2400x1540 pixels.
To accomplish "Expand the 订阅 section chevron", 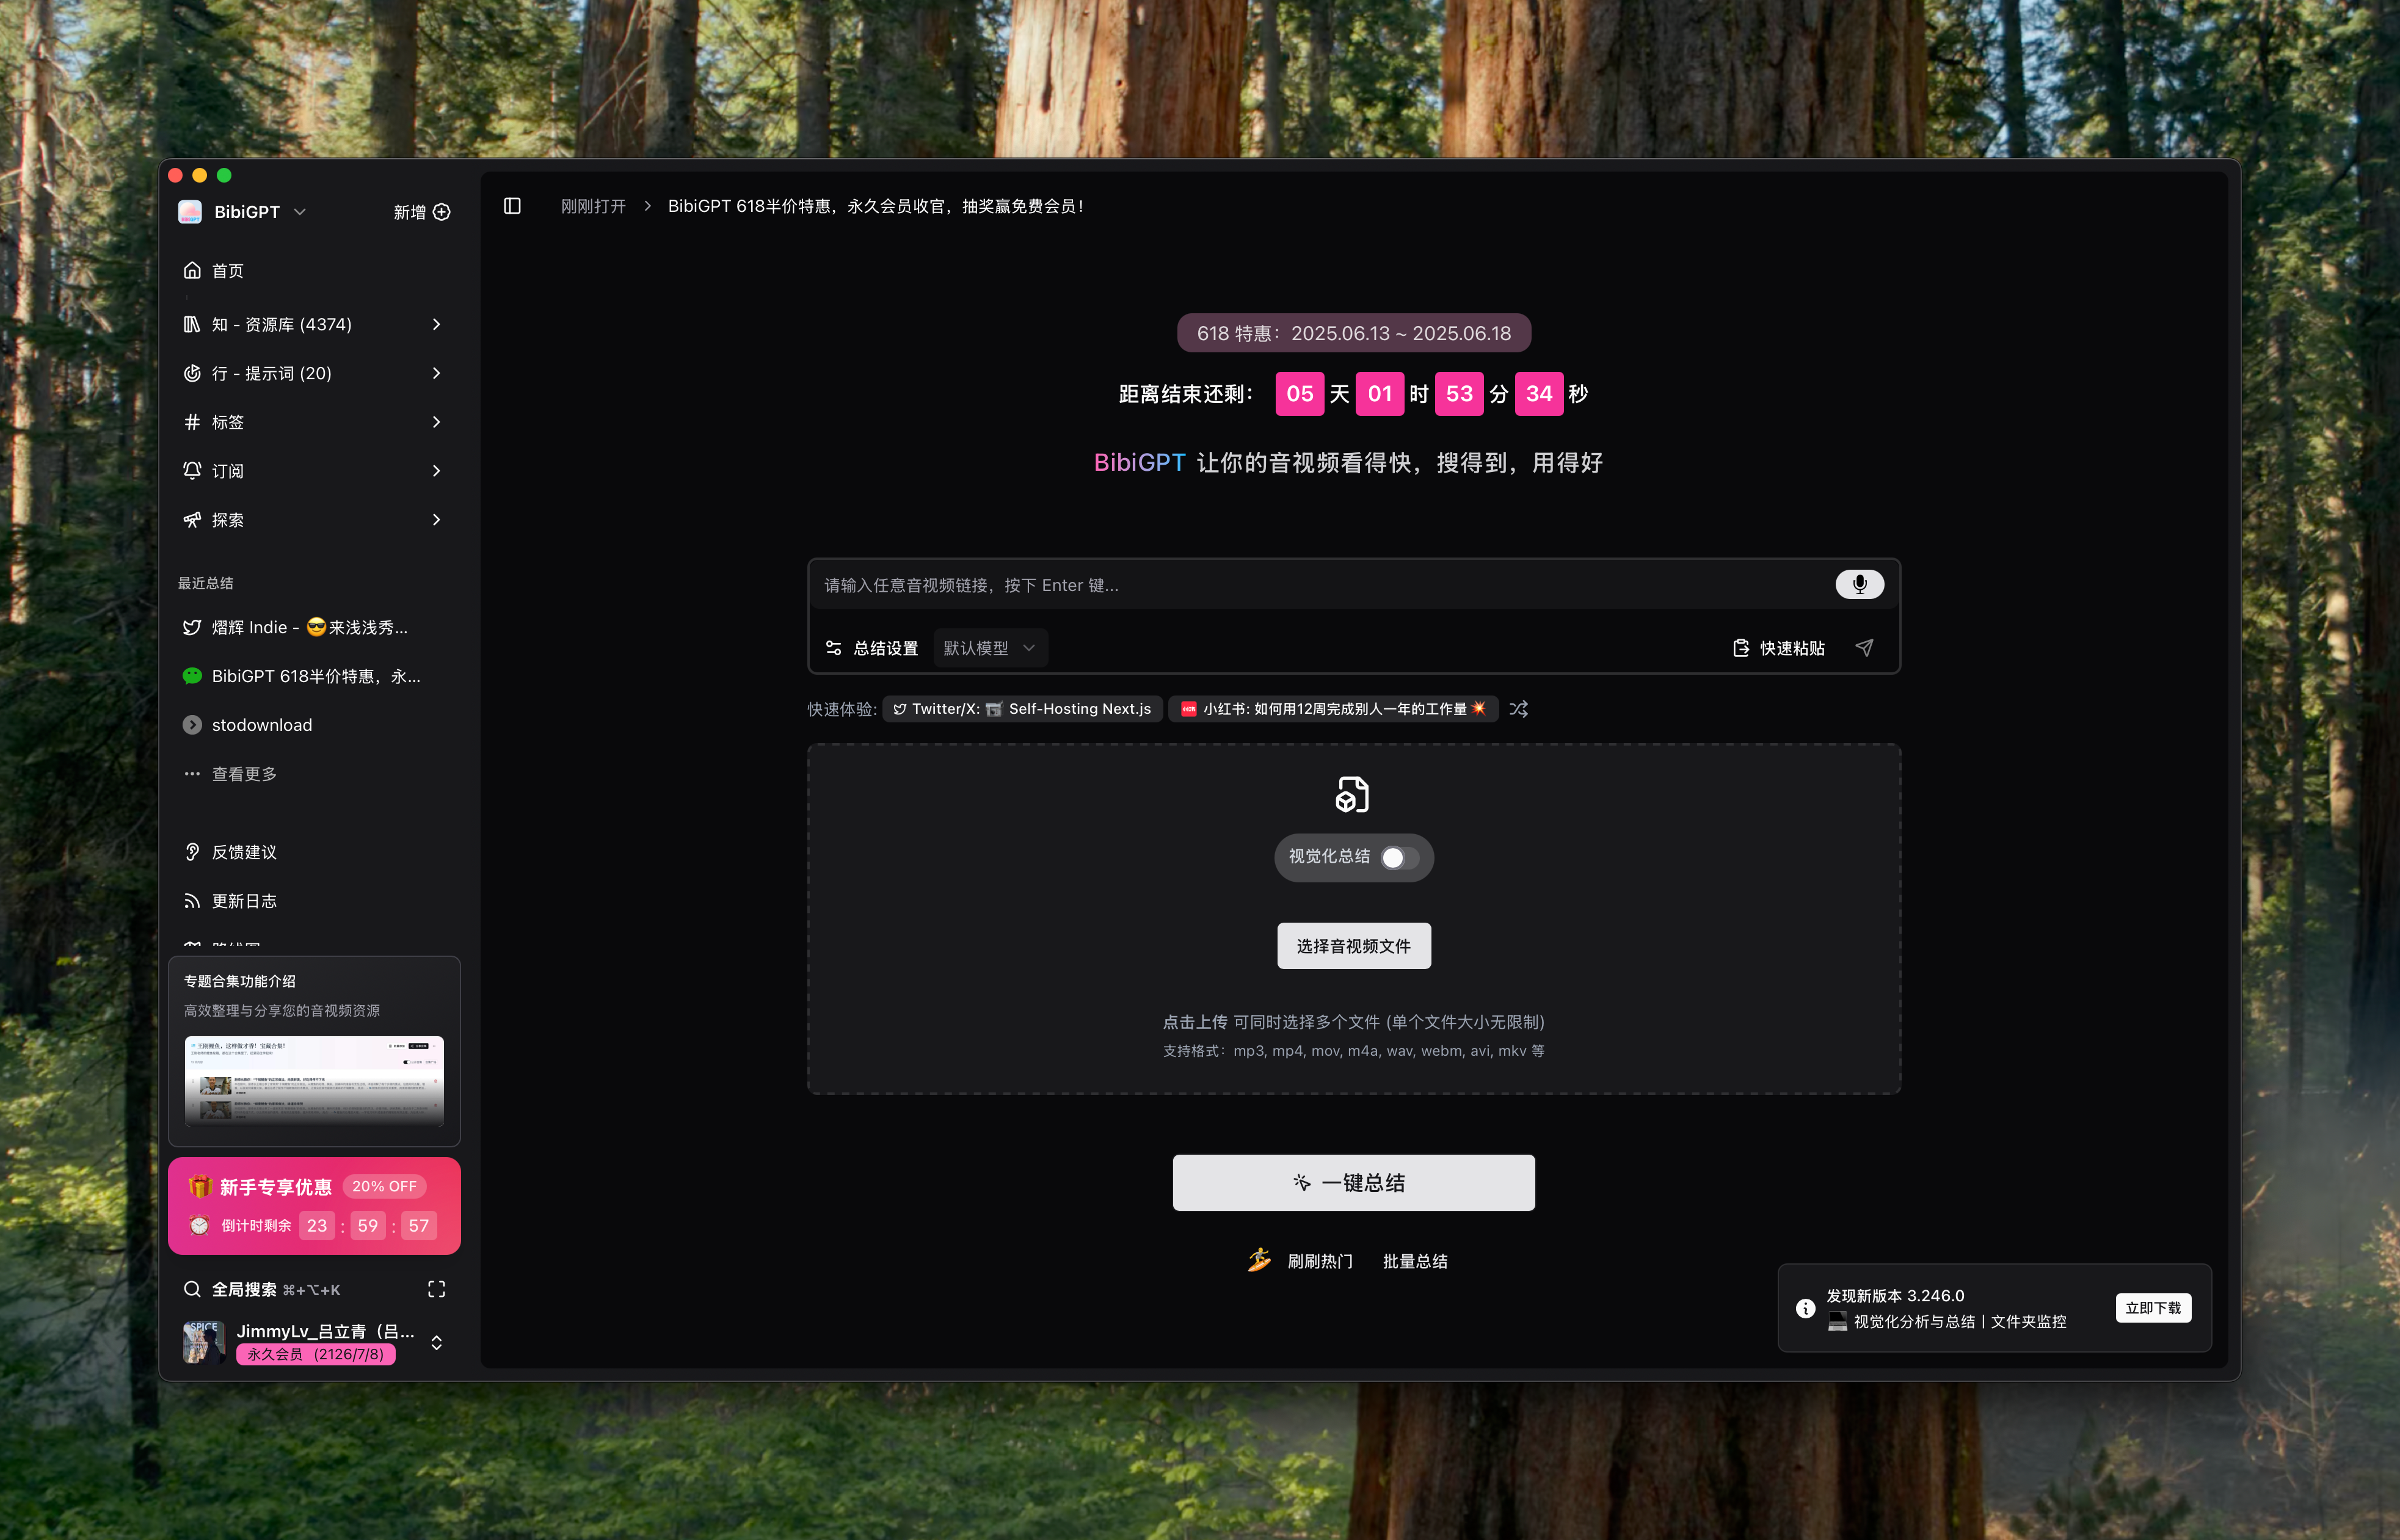I will [436, 470].
